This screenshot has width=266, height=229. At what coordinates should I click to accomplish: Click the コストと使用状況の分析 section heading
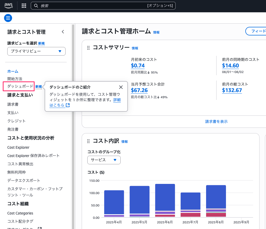tap(31, 138)
